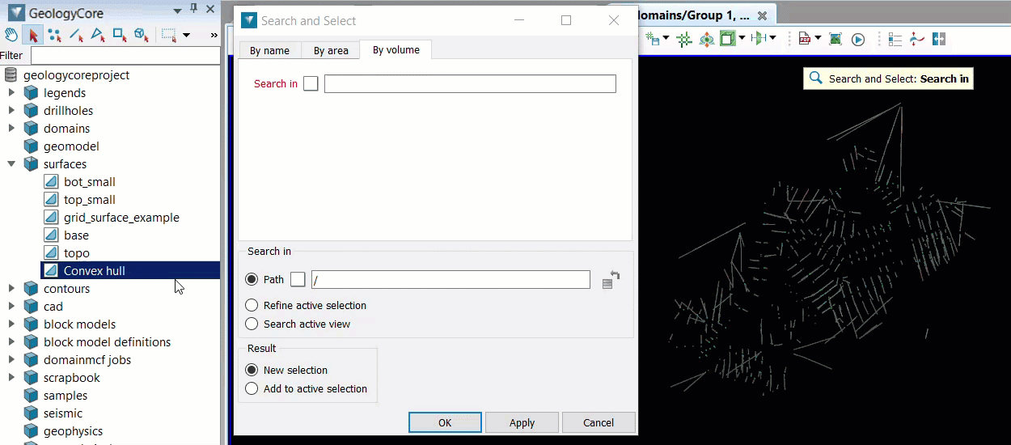Click the domainmcf jobs container icon
This screenshot has height=445, width=1011.
click(x=31, y=360)
